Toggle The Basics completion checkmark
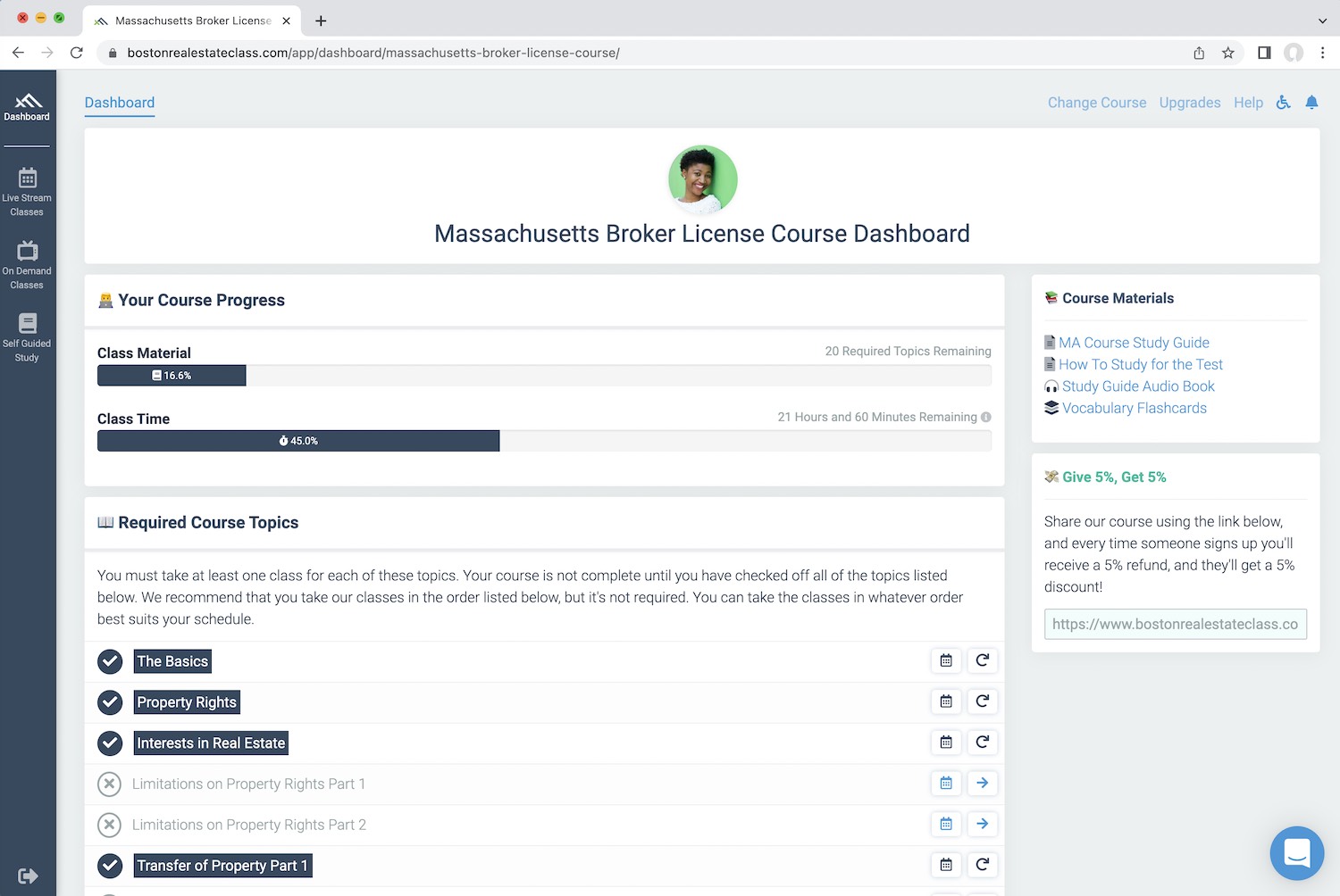Screen dimensions: 1340x896 coord(110,661)
